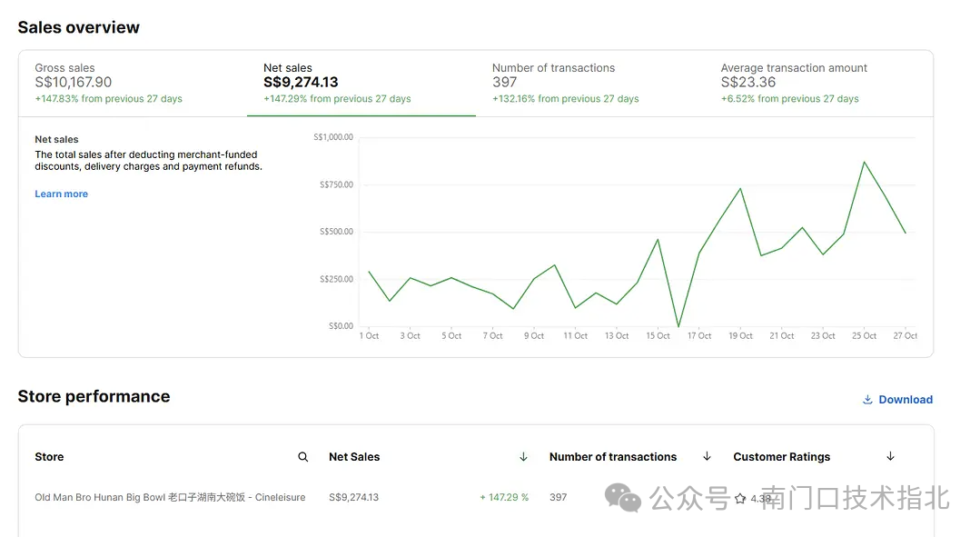
Task: Click the 397 transactions cell in the store row
Action: (x=559, y=497)
